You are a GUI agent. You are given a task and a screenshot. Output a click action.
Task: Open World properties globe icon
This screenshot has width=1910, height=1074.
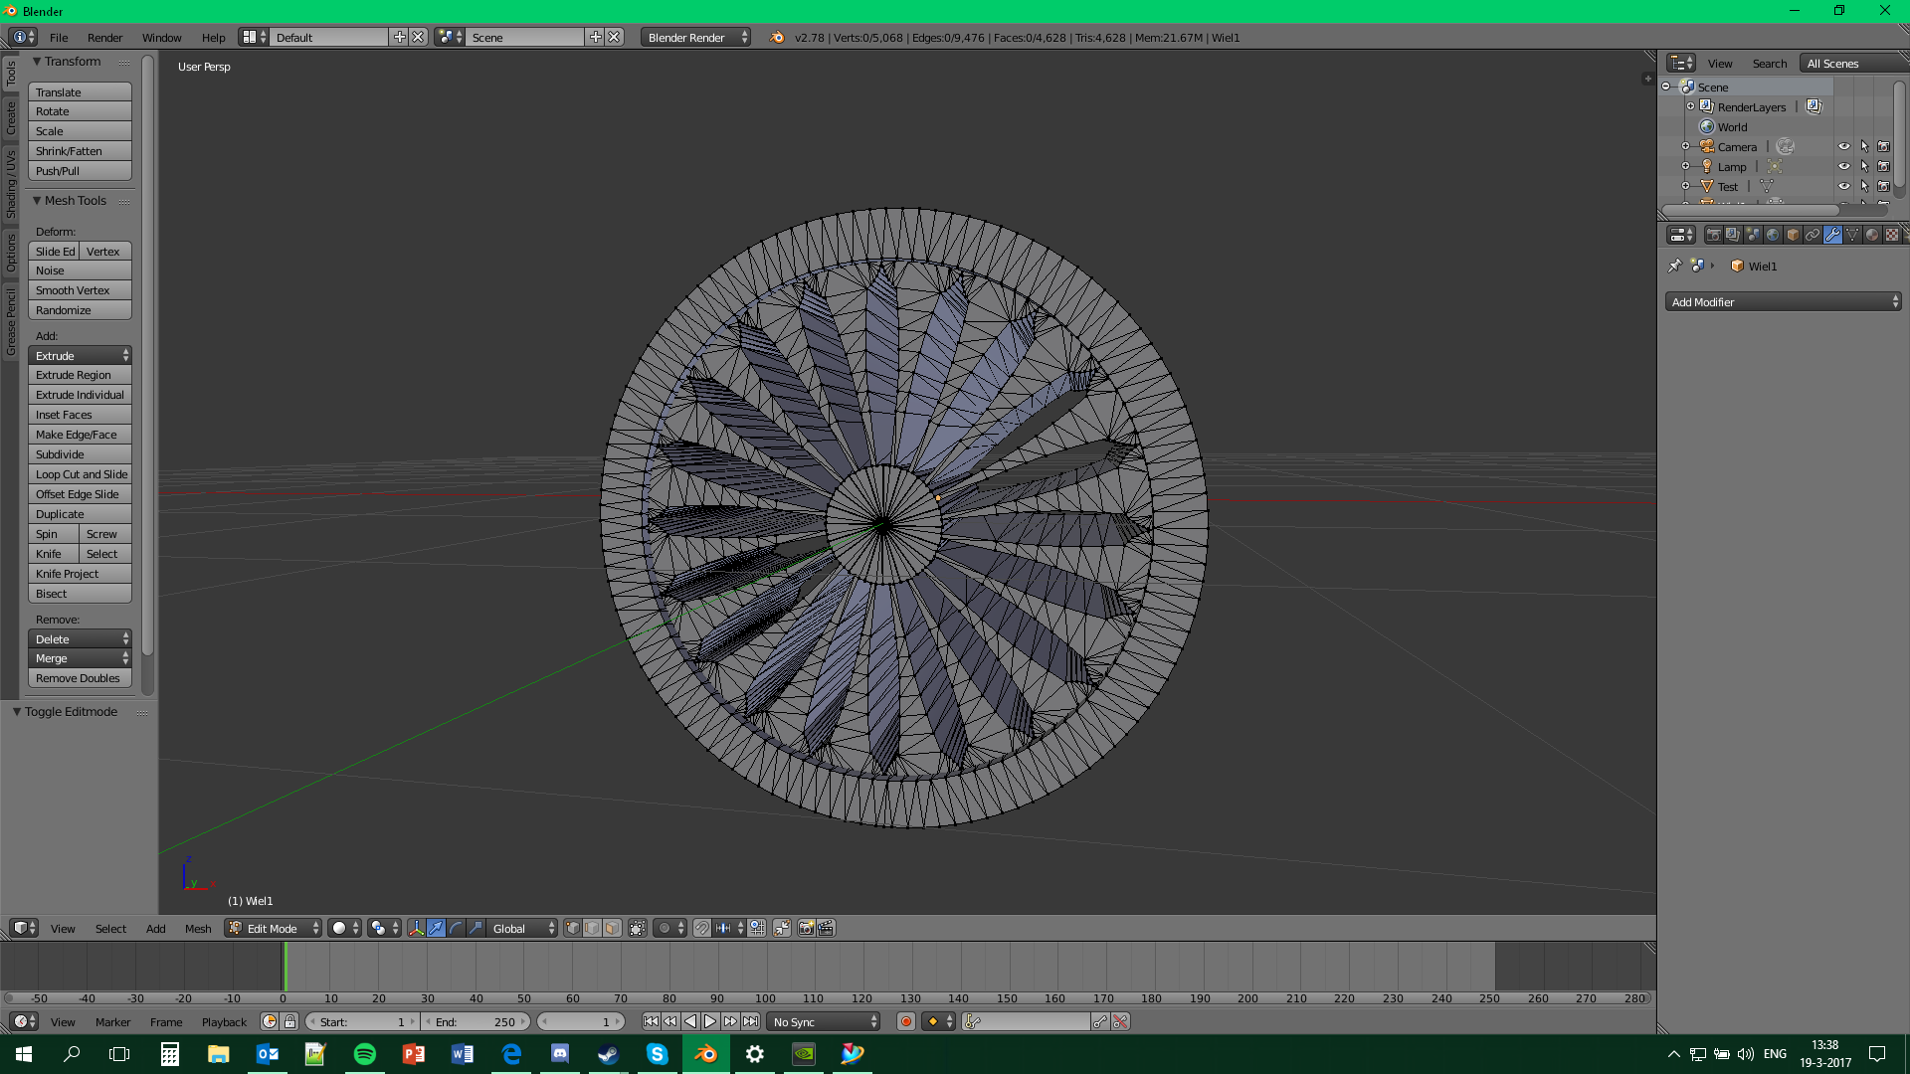pyautogui.click(x=1773, y=235)
